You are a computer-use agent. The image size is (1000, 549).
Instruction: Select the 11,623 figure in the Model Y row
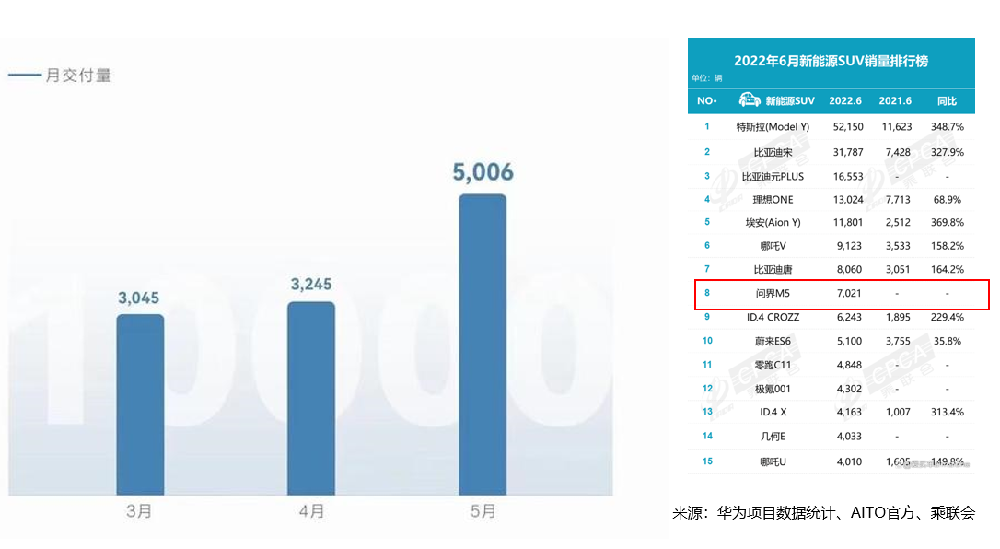click(897, 127)
